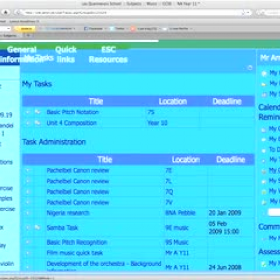Click the leading icon in Film music quick task row
Screen dimensions: 280x280
(x=27, y=253)
